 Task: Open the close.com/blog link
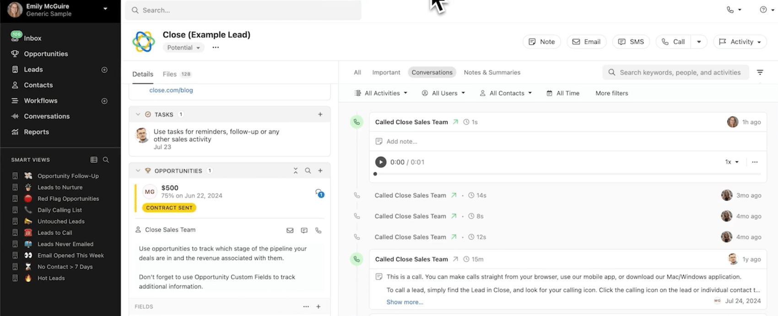171,90
